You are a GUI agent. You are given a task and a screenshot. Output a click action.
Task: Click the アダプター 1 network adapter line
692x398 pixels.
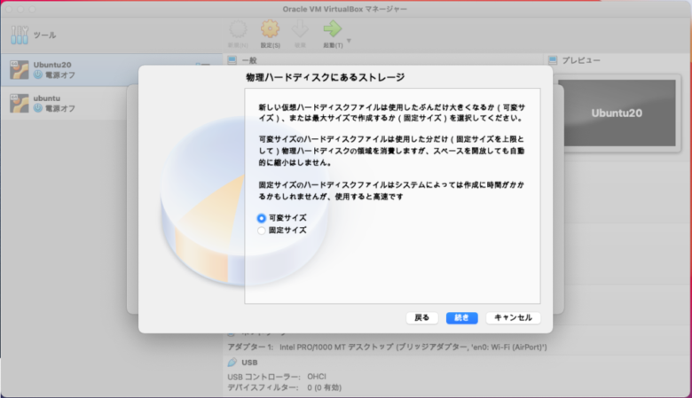pyautogui.click(x=387, y=347)
